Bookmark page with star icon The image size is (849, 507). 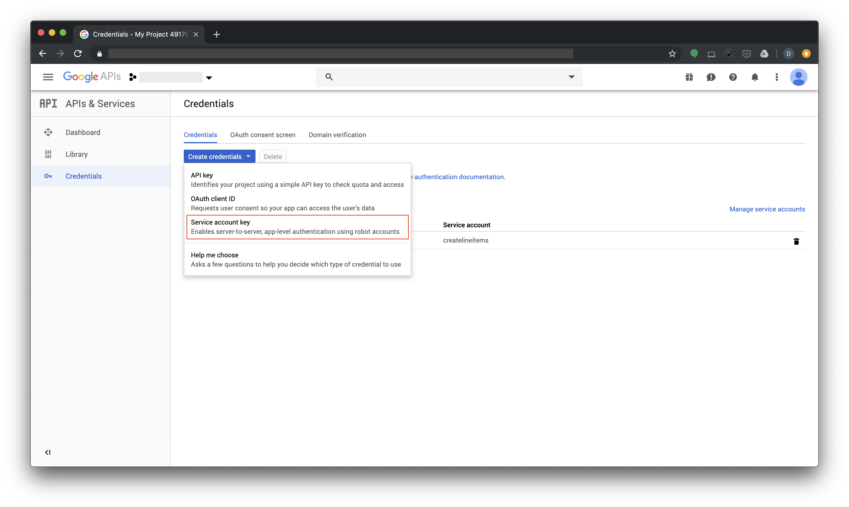(672, 54)
